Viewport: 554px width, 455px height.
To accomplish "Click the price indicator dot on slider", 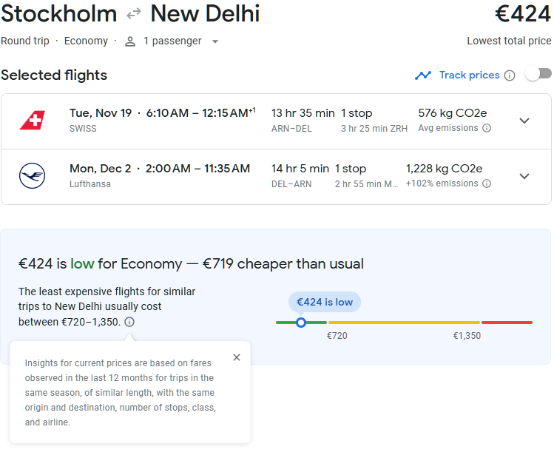I will 300,323.
